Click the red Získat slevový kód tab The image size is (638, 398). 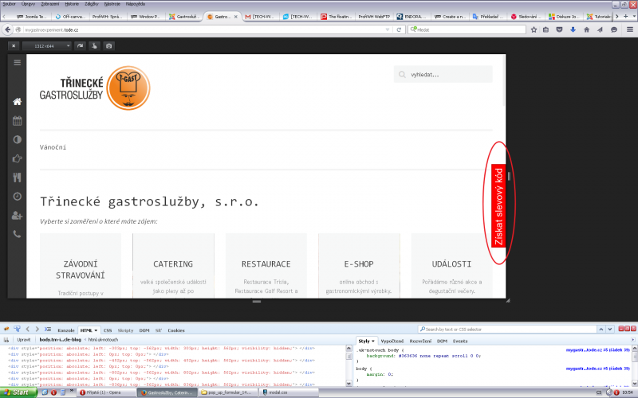pyautogui.click(x=498, y=206)
